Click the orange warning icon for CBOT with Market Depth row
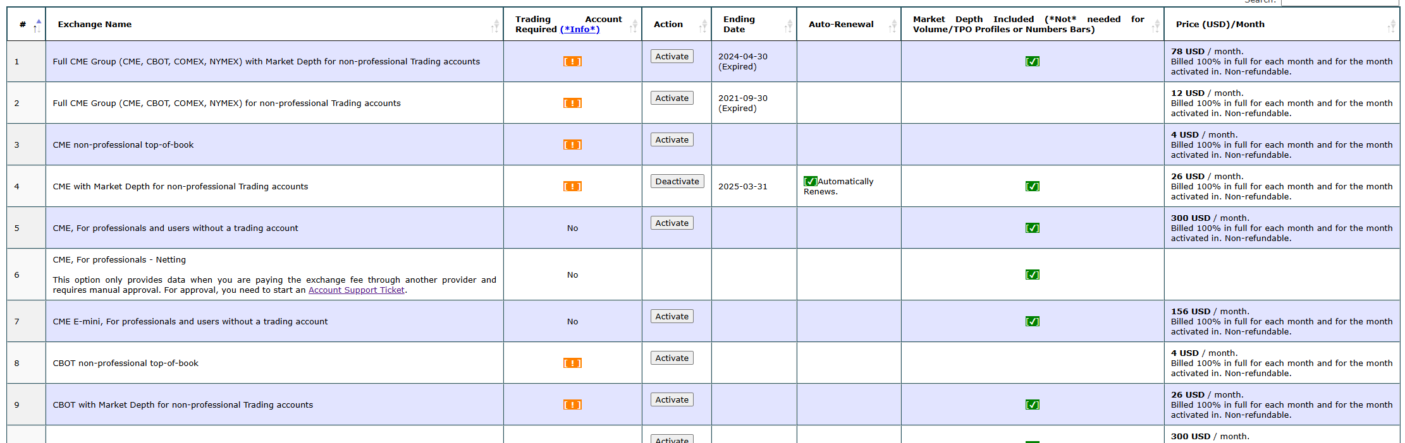 572,405
